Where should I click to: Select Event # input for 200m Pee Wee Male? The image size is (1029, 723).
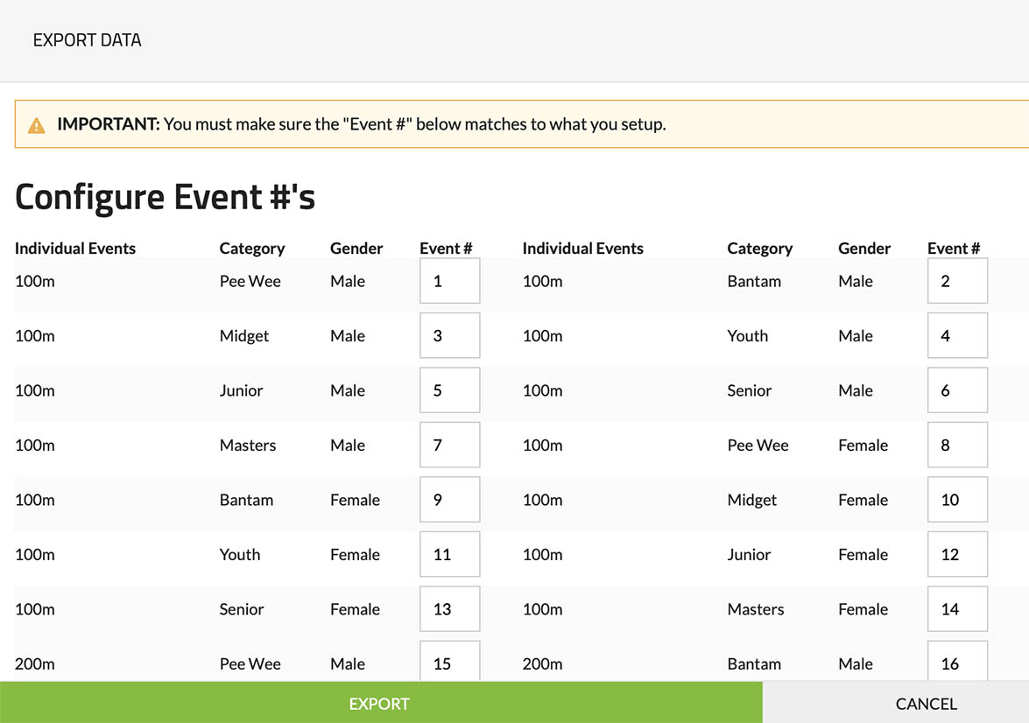pyautogui.click(x=449, y=662)
